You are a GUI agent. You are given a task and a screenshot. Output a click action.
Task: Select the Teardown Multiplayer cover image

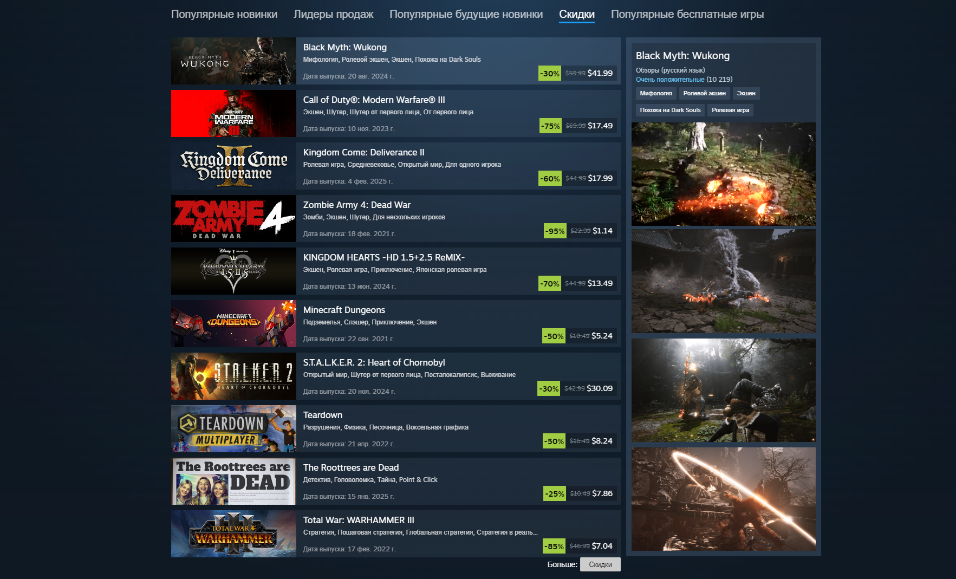click(x=233, y=428)
